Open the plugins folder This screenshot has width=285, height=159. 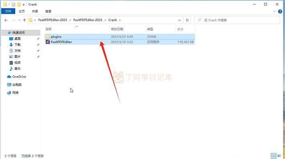pos(56,36)
